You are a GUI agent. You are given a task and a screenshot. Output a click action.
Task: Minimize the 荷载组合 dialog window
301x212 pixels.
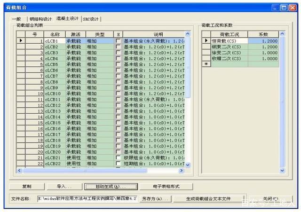point(275,8)
